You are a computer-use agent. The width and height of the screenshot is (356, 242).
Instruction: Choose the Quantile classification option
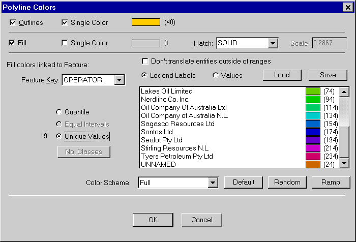pos(59,112)
